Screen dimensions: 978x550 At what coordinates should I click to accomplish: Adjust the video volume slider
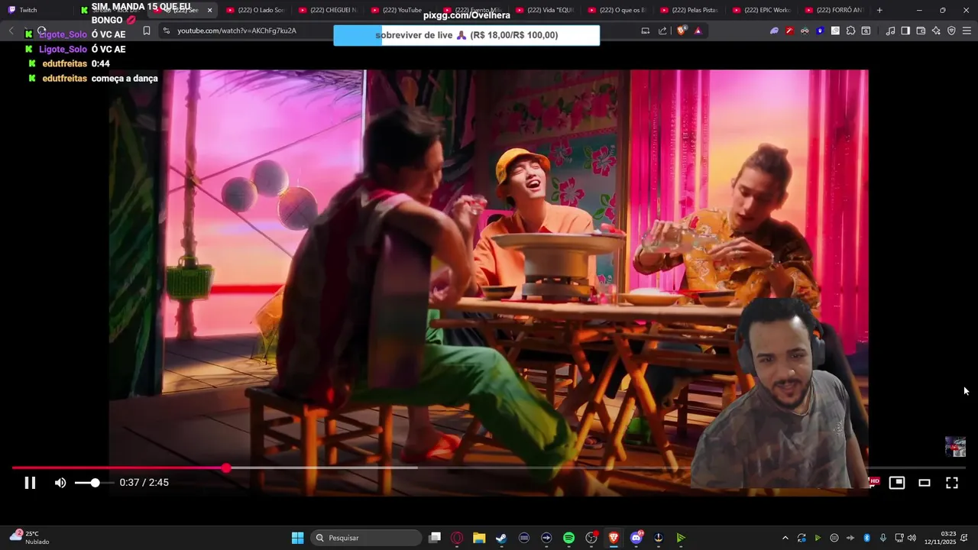point(95,483)
